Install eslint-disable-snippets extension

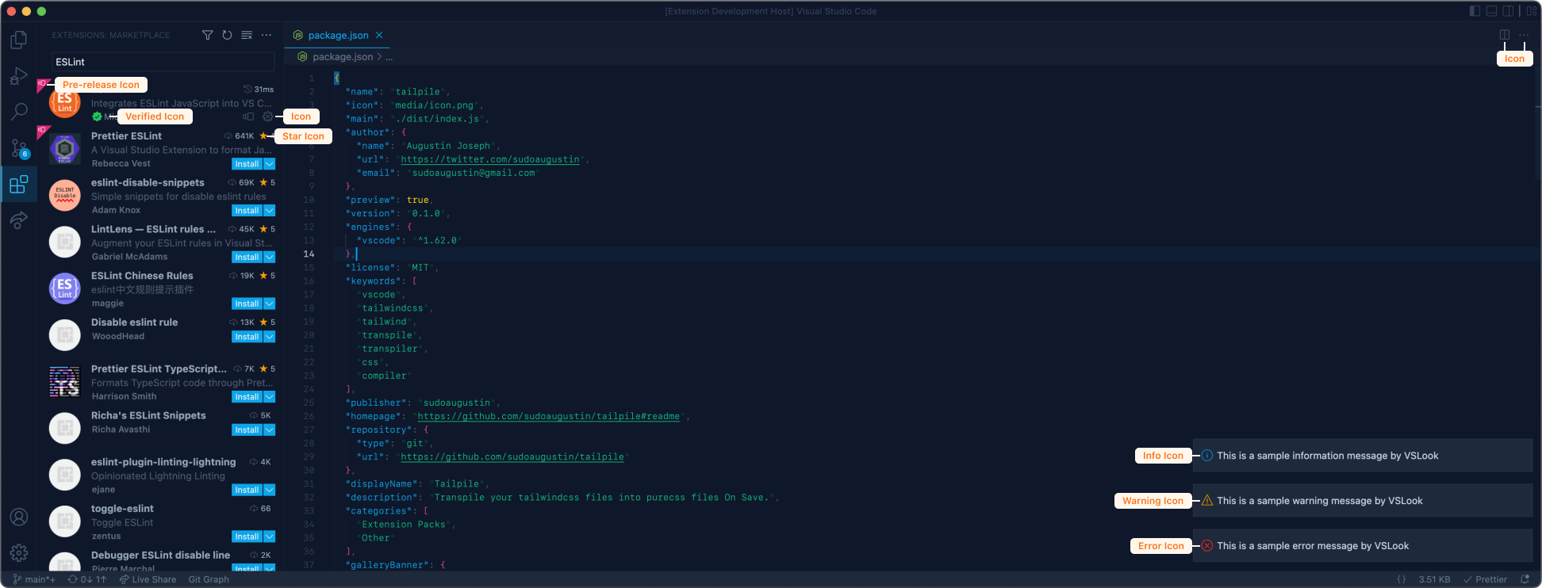point(247,211)
